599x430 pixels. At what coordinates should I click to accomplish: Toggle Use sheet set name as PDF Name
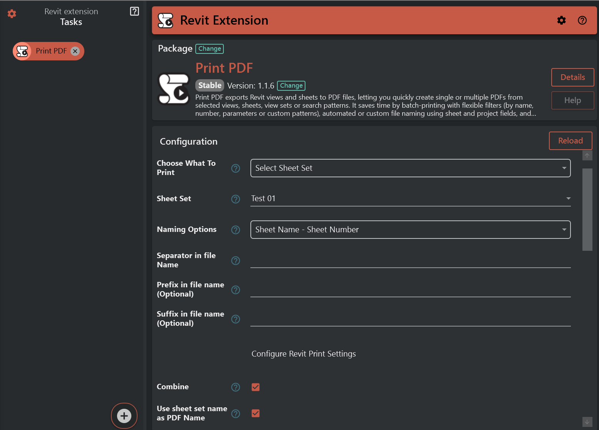pyautogui.click(x=255, y=413)
